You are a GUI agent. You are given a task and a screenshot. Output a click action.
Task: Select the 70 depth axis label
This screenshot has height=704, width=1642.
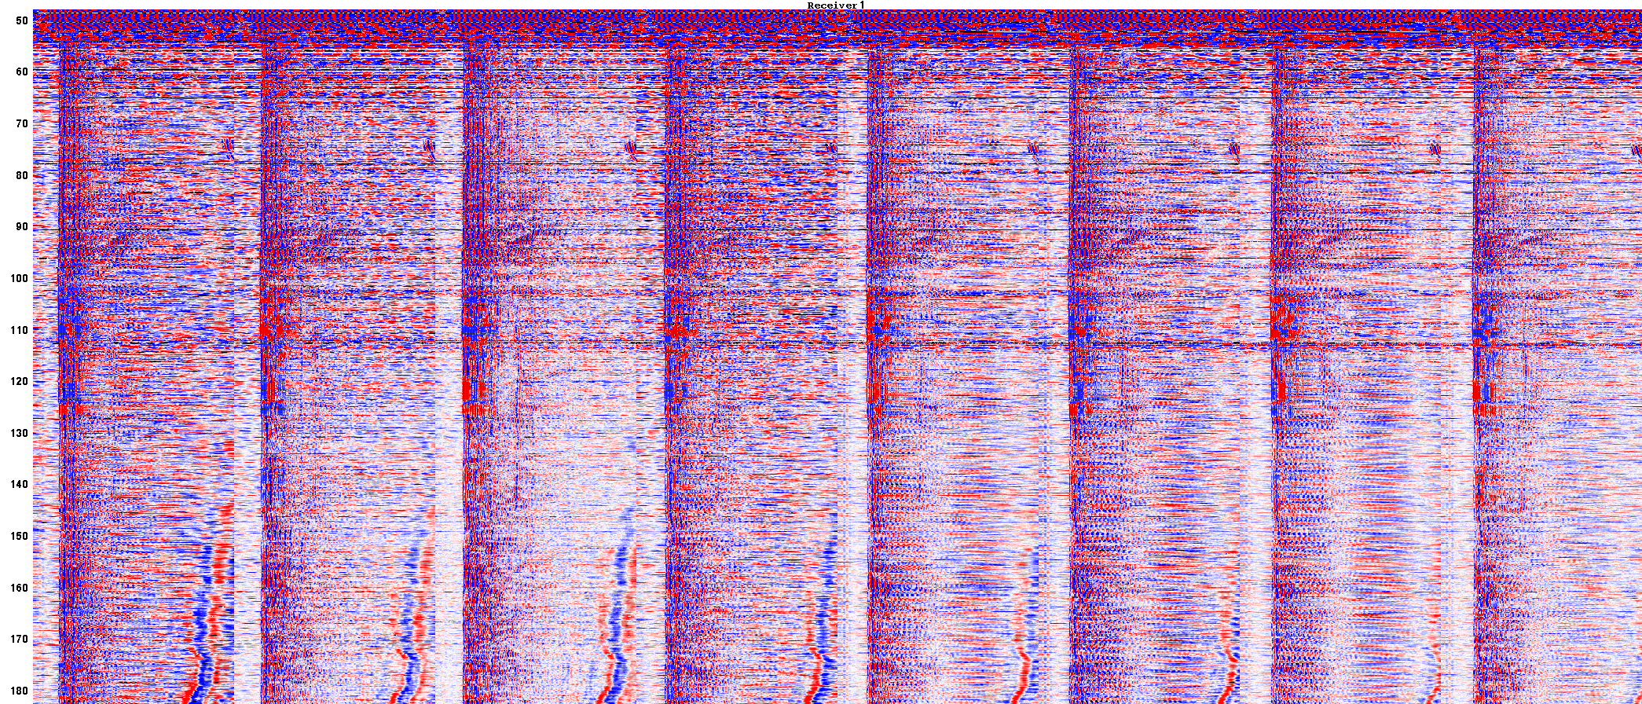(x=21, y=124)
